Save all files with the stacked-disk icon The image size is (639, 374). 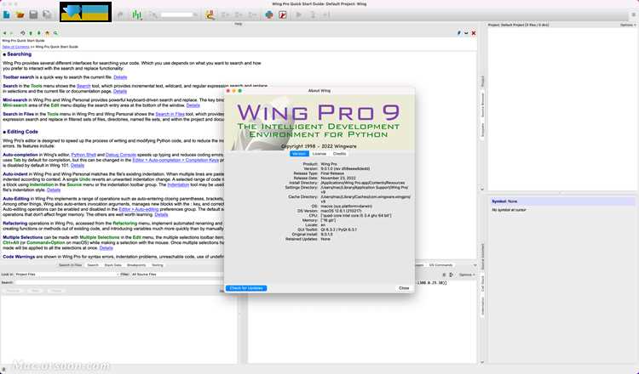click(x=47, y=14)
